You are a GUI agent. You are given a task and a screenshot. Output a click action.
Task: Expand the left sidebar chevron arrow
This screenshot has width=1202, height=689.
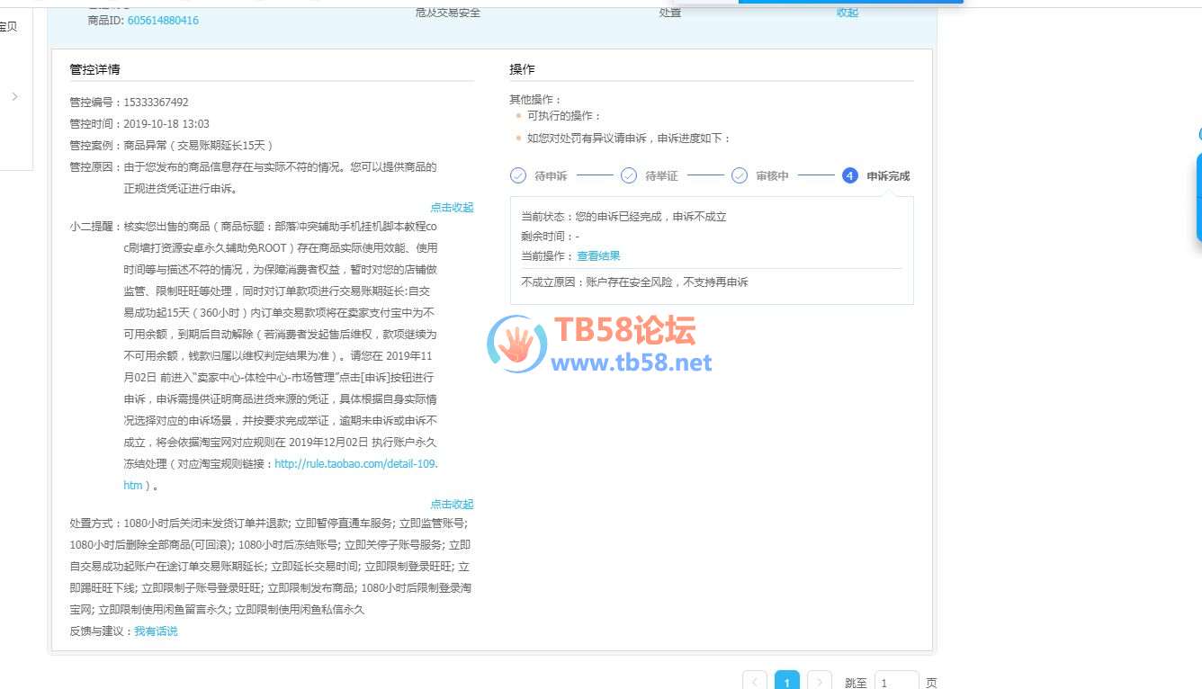click(x=15, y=96)
